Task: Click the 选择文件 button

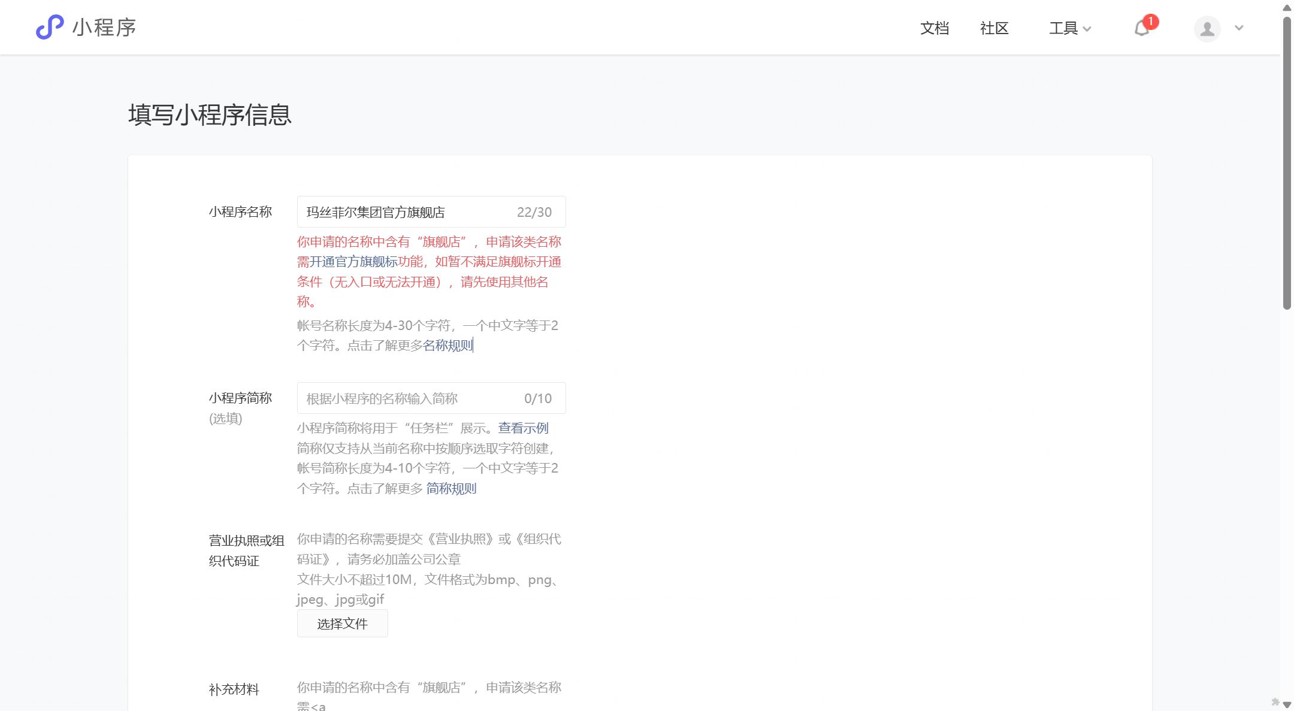Action: [342, 624]
